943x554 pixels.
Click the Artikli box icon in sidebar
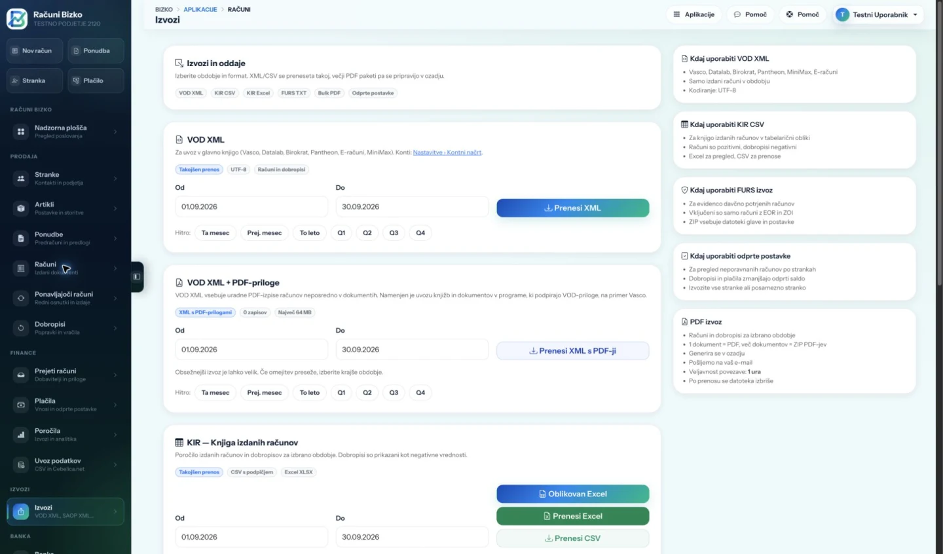[21, 208]
